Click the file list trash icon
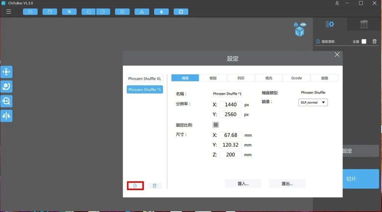 [374, 41]
